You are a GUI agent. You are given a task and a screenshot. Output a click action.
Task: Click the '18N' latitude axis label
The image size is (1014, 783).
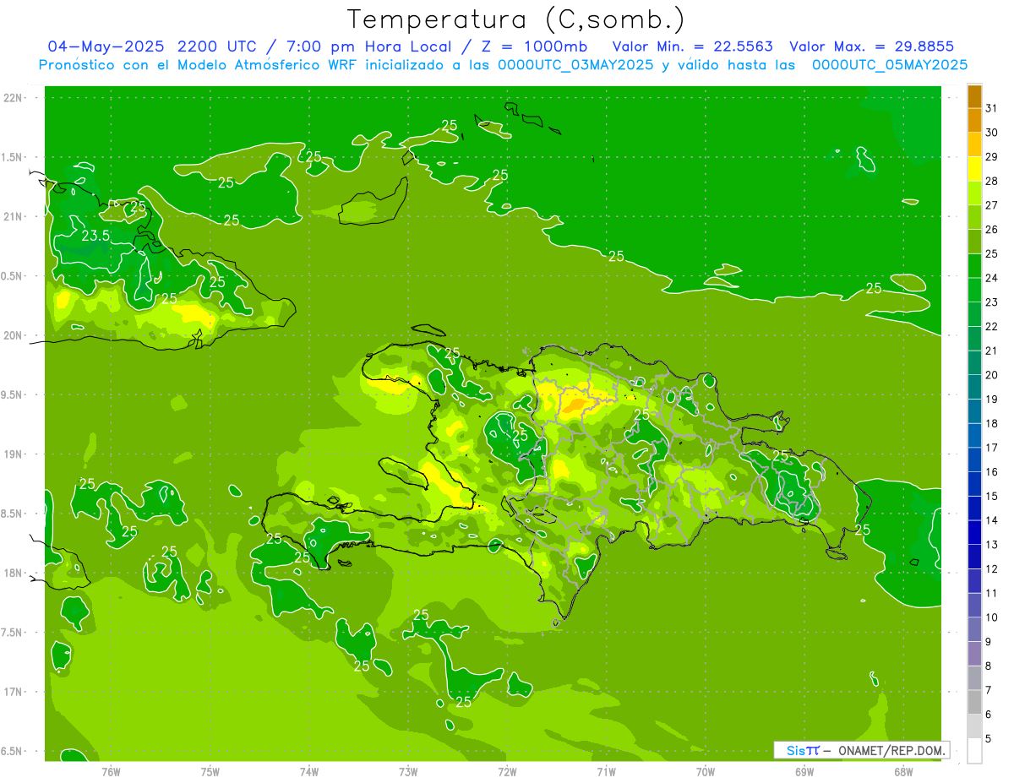coord(13,573)
